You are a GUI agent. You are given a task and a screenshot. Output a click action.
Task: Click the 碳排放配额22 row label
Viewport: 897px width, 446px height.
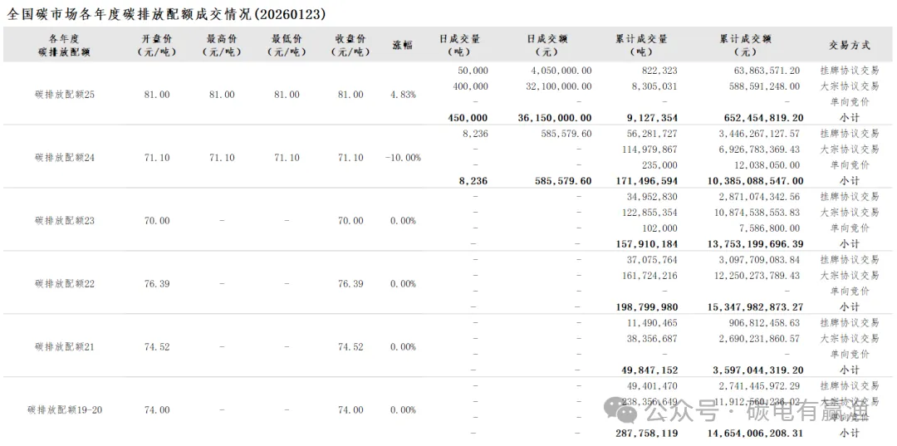[x=65, y=284]
